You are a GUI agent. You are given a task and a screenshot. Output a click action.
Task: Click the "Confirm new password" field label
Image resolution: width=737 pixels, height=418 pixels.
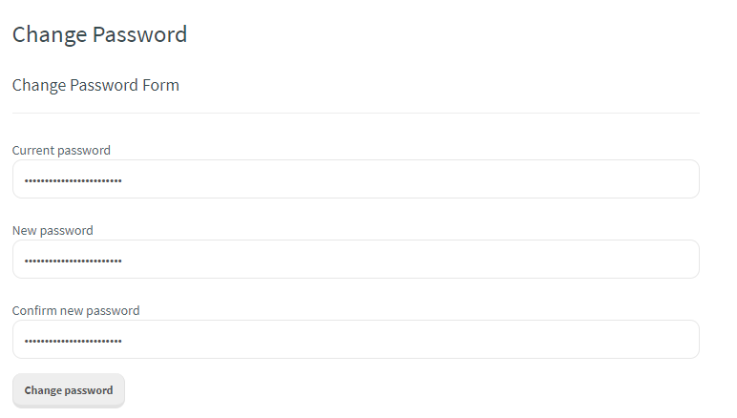coord(75,310)
